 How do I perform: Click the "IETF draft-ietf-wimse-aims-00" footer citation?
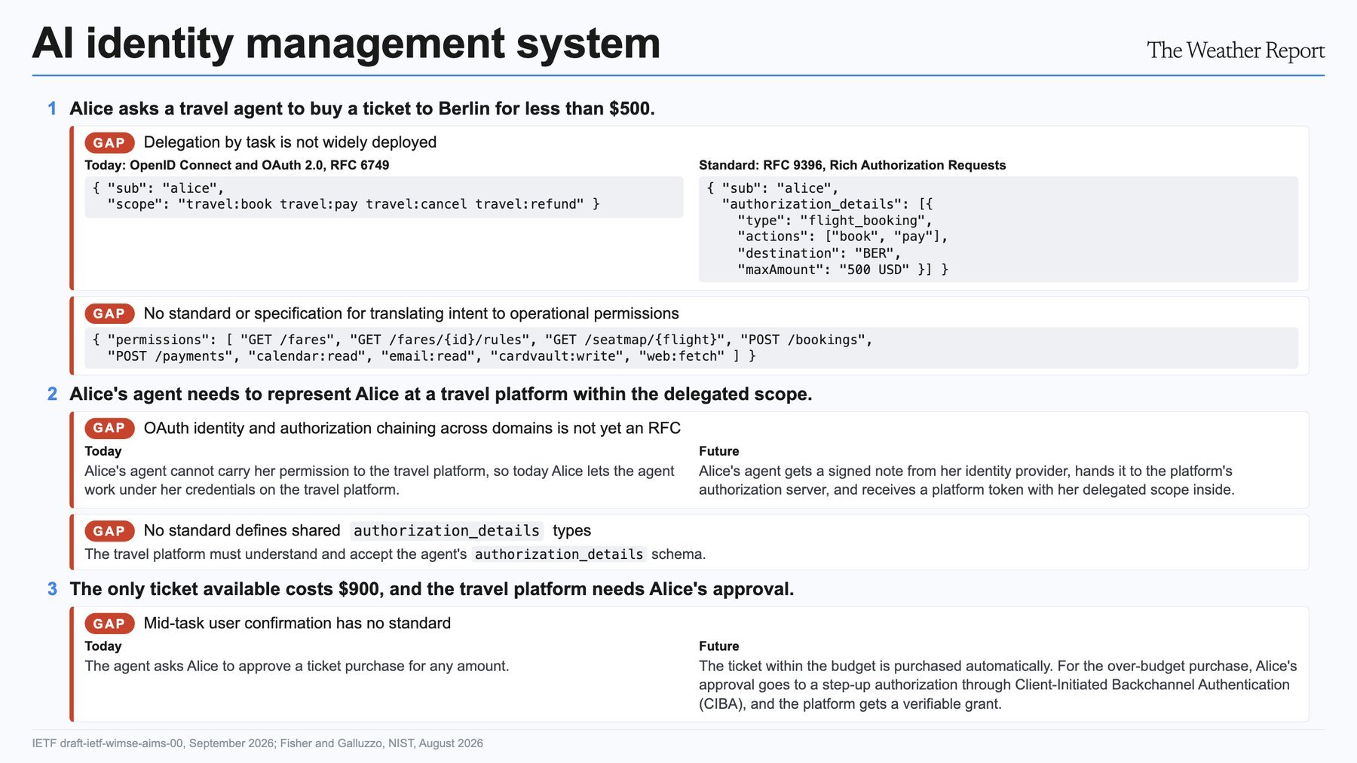[258, 743]
